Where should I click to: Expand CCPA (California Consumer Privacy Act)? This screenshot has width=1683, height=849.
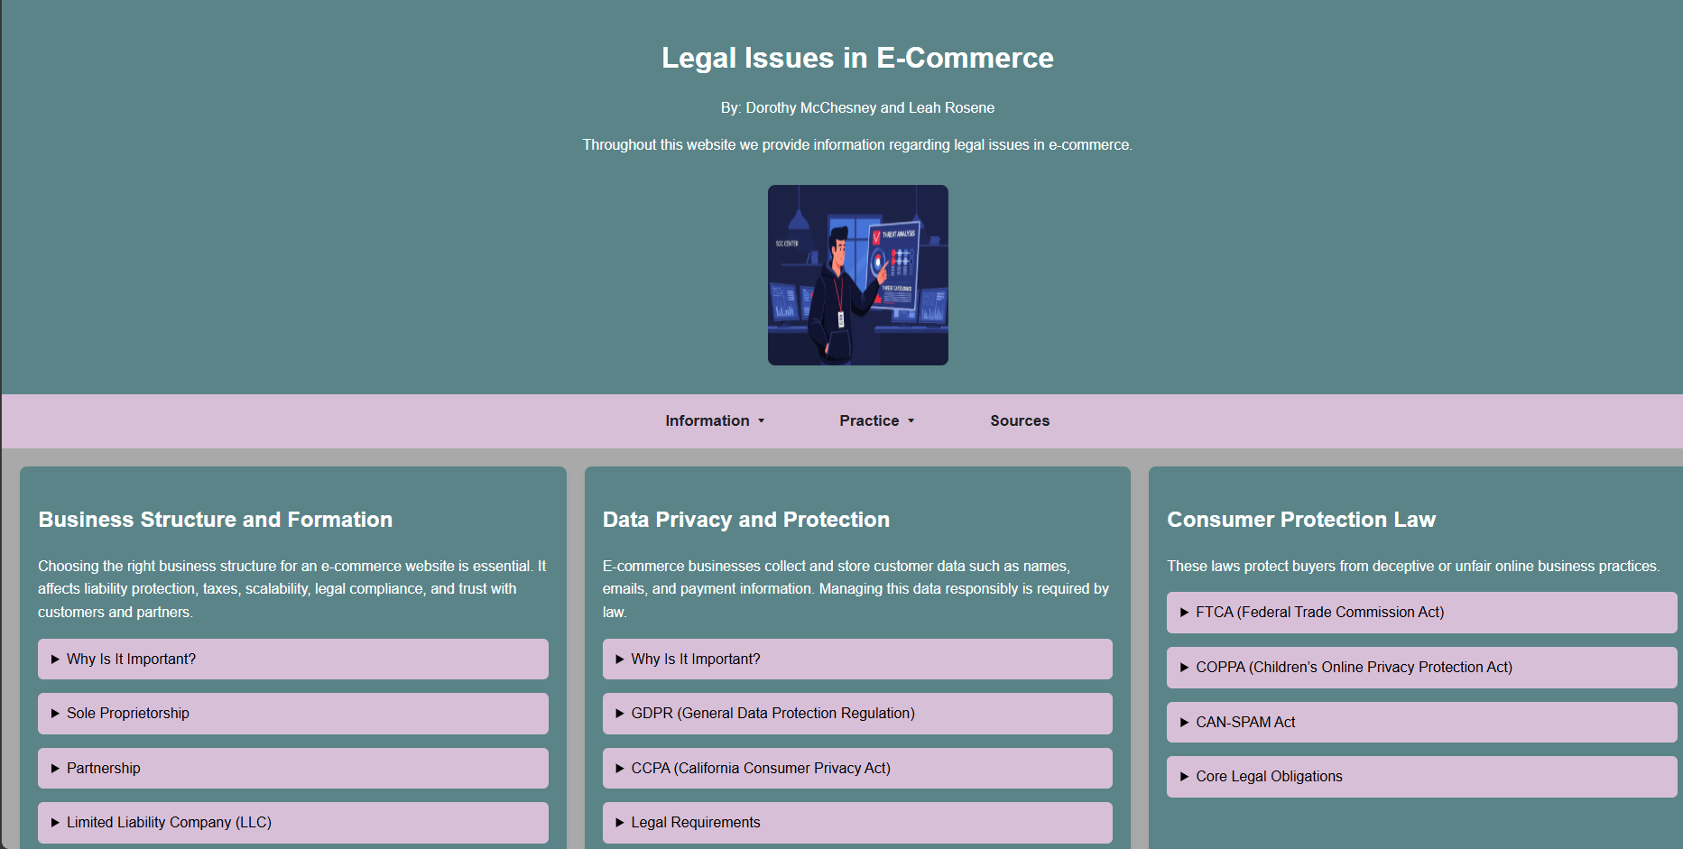(857, 768)
